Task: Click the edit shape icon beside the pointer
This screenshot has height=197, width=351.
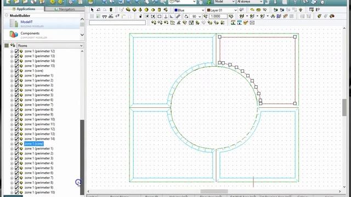Action: click(x=98, y=10)
